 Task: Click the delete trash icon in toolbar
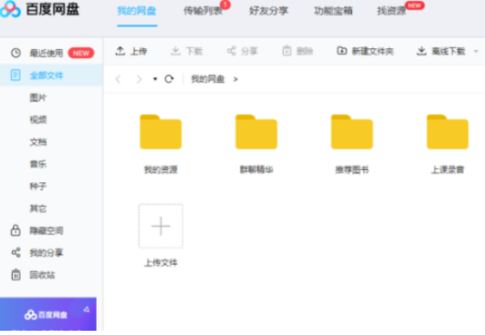(x=287, y=51)
